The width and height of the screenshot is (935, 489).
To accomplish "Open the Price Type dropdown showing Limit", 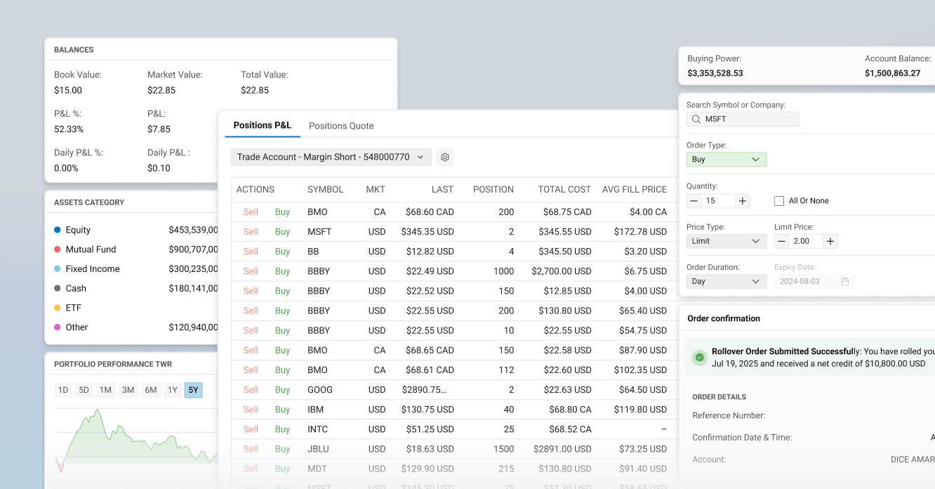I will [x=727, y=241].
